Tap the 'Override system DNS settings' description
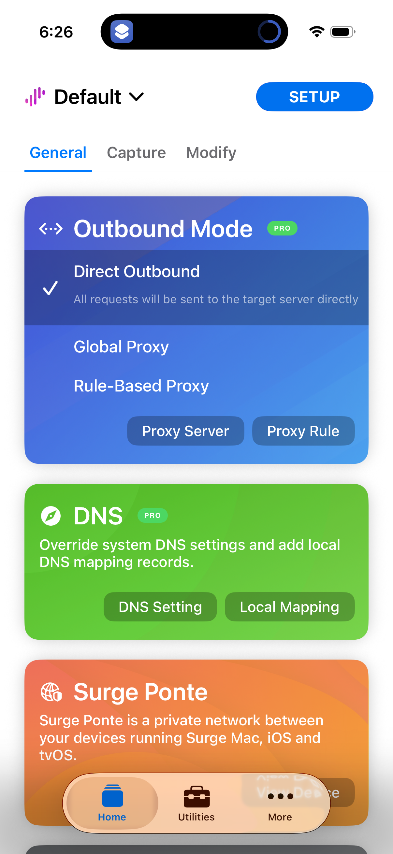Screen dimensions: 393x854 [190, 554]
